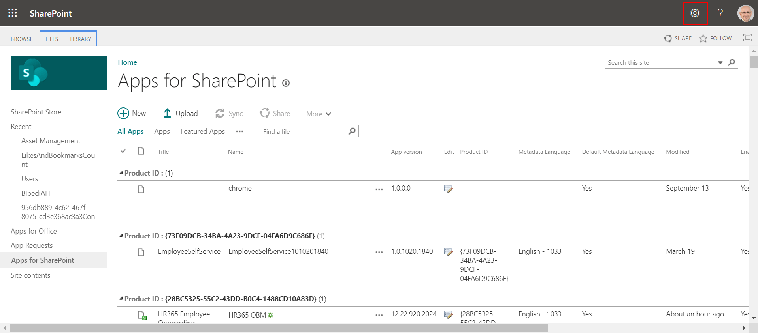
Task: Edit properties of the chrome item
Action: pos(448,189)
